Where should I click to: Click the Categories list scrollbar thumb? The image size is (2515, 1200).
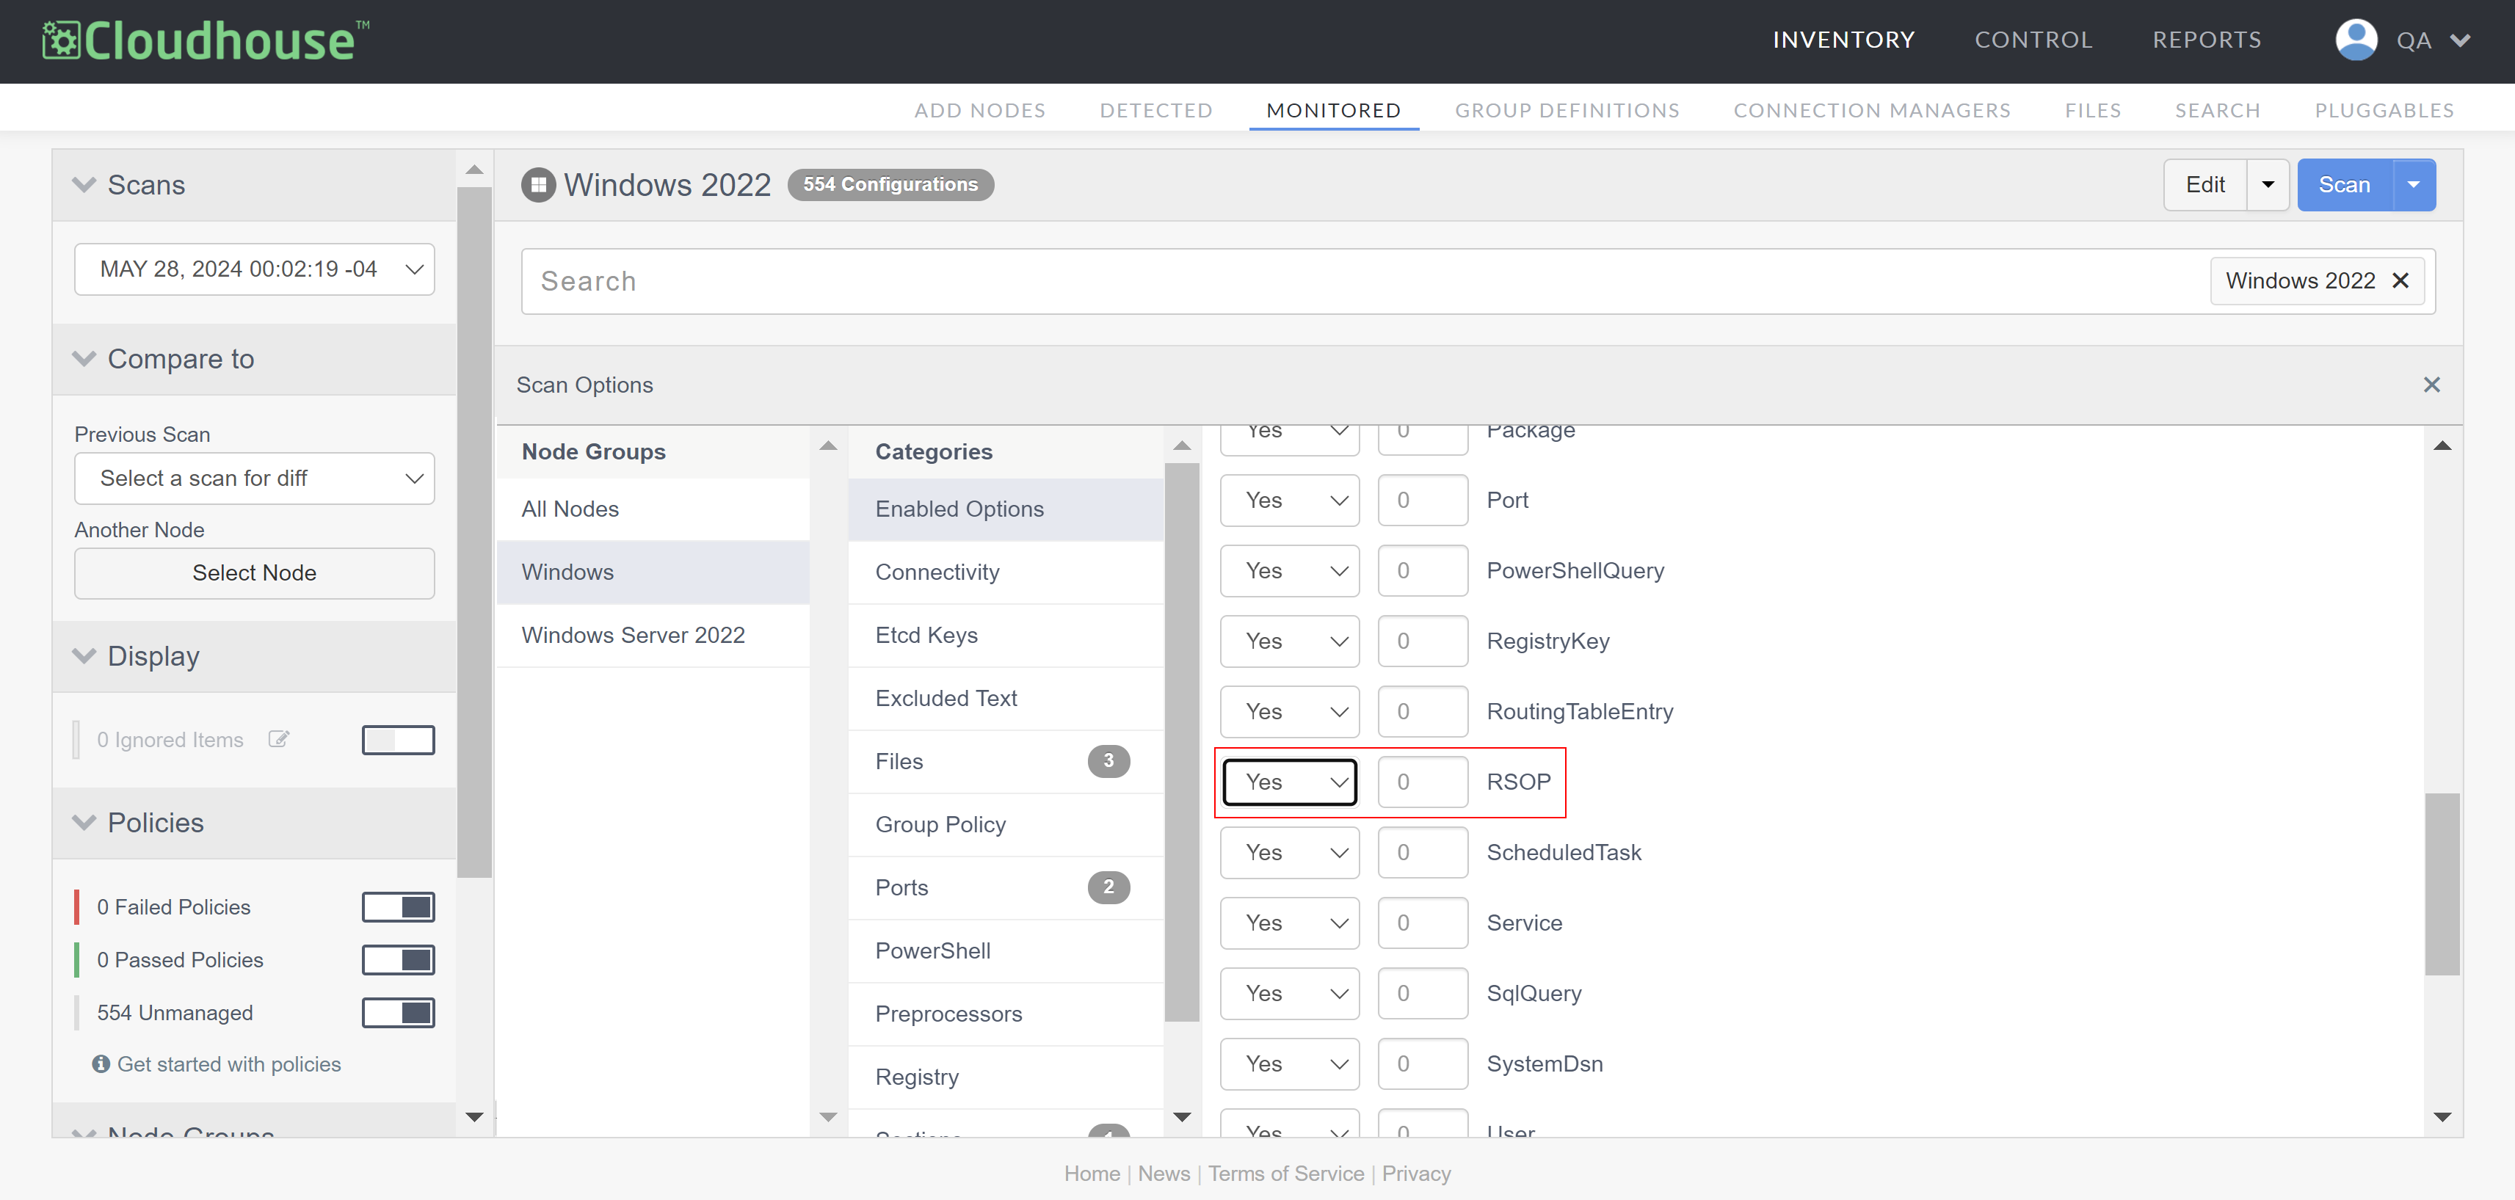tap(1181, 742)
